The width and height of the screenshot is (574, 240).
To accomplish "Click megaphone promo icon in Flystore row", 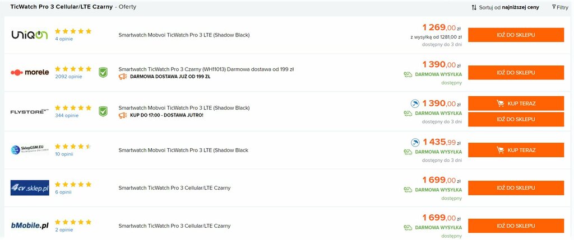I will click(123, 115).
